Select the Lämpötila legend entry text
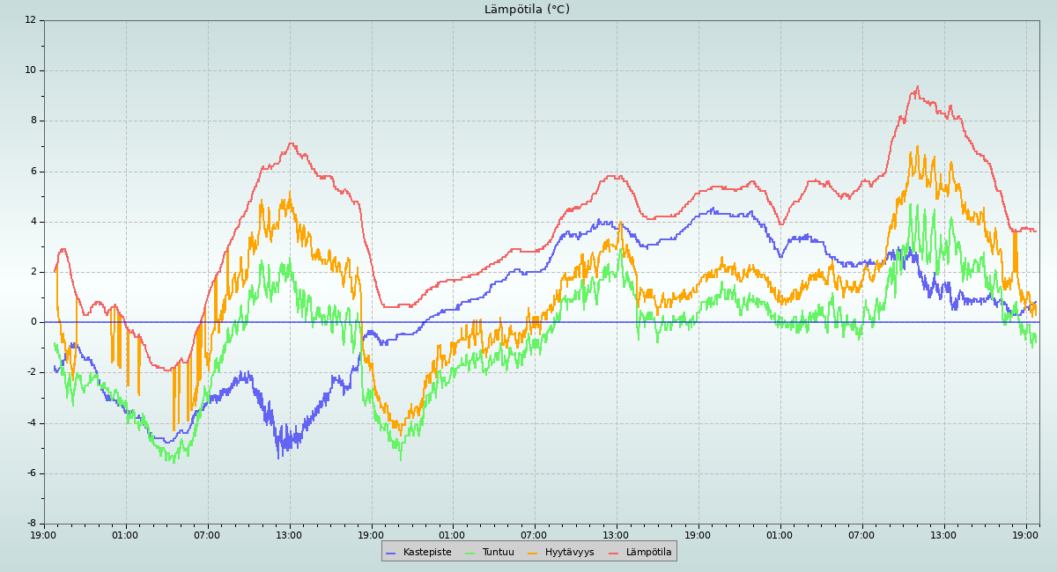 pos(648,552)
